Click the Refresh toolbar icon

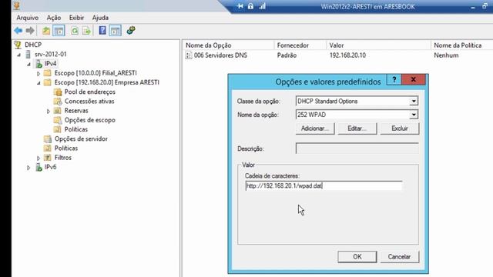(75, 31)
